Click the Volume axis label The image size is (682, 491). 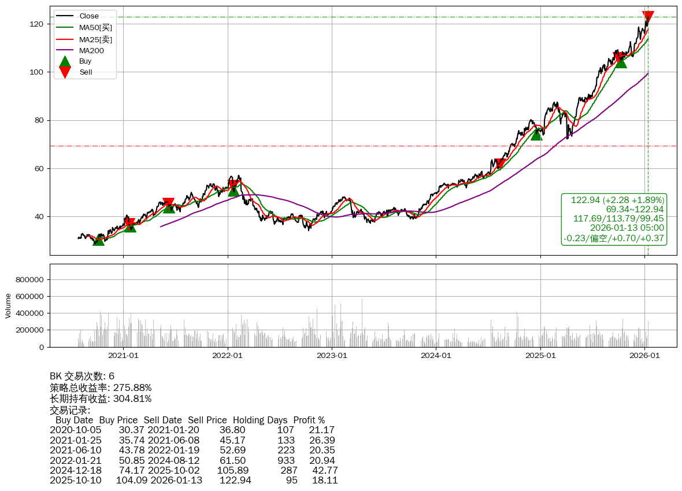coord(8,305)
